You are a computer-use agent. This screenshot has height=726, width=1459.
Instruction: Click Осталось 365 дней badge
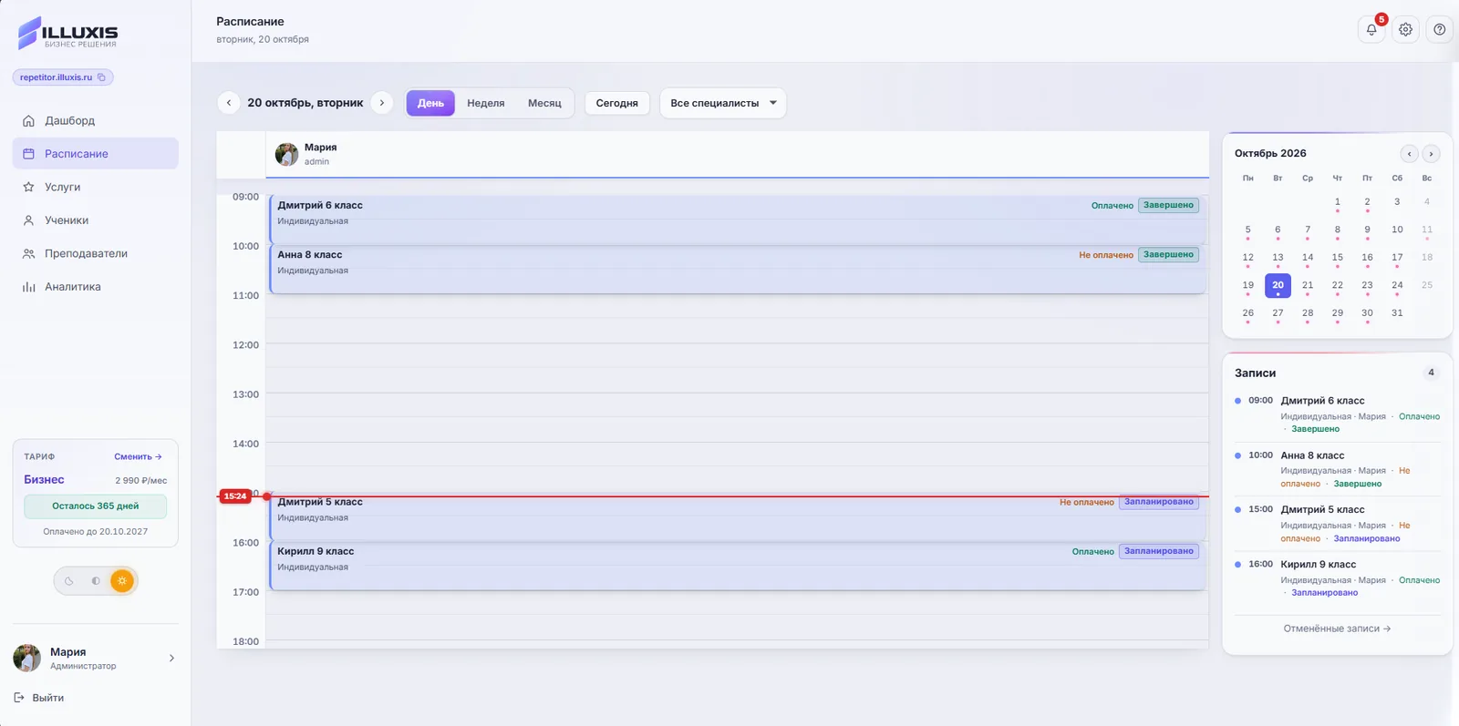point(96,506)
